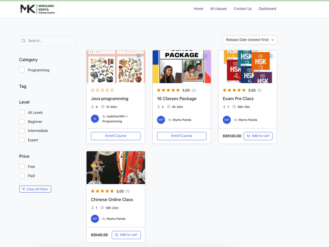Click MP avatar on Chinese Online Class

point(95,219)
